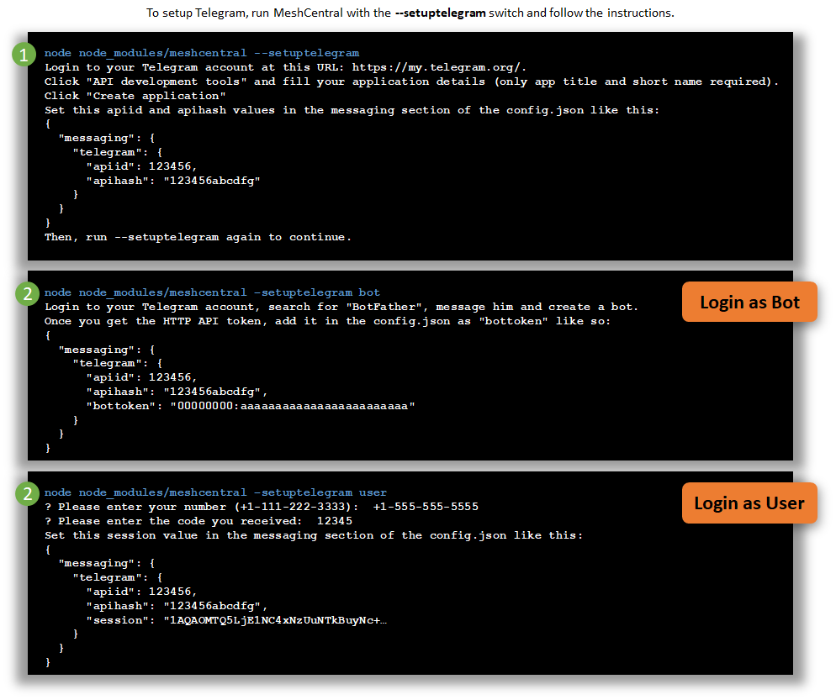Click the line mentioning "BotFather"
This screenshot has width=836, height=700.
(341, 307)
